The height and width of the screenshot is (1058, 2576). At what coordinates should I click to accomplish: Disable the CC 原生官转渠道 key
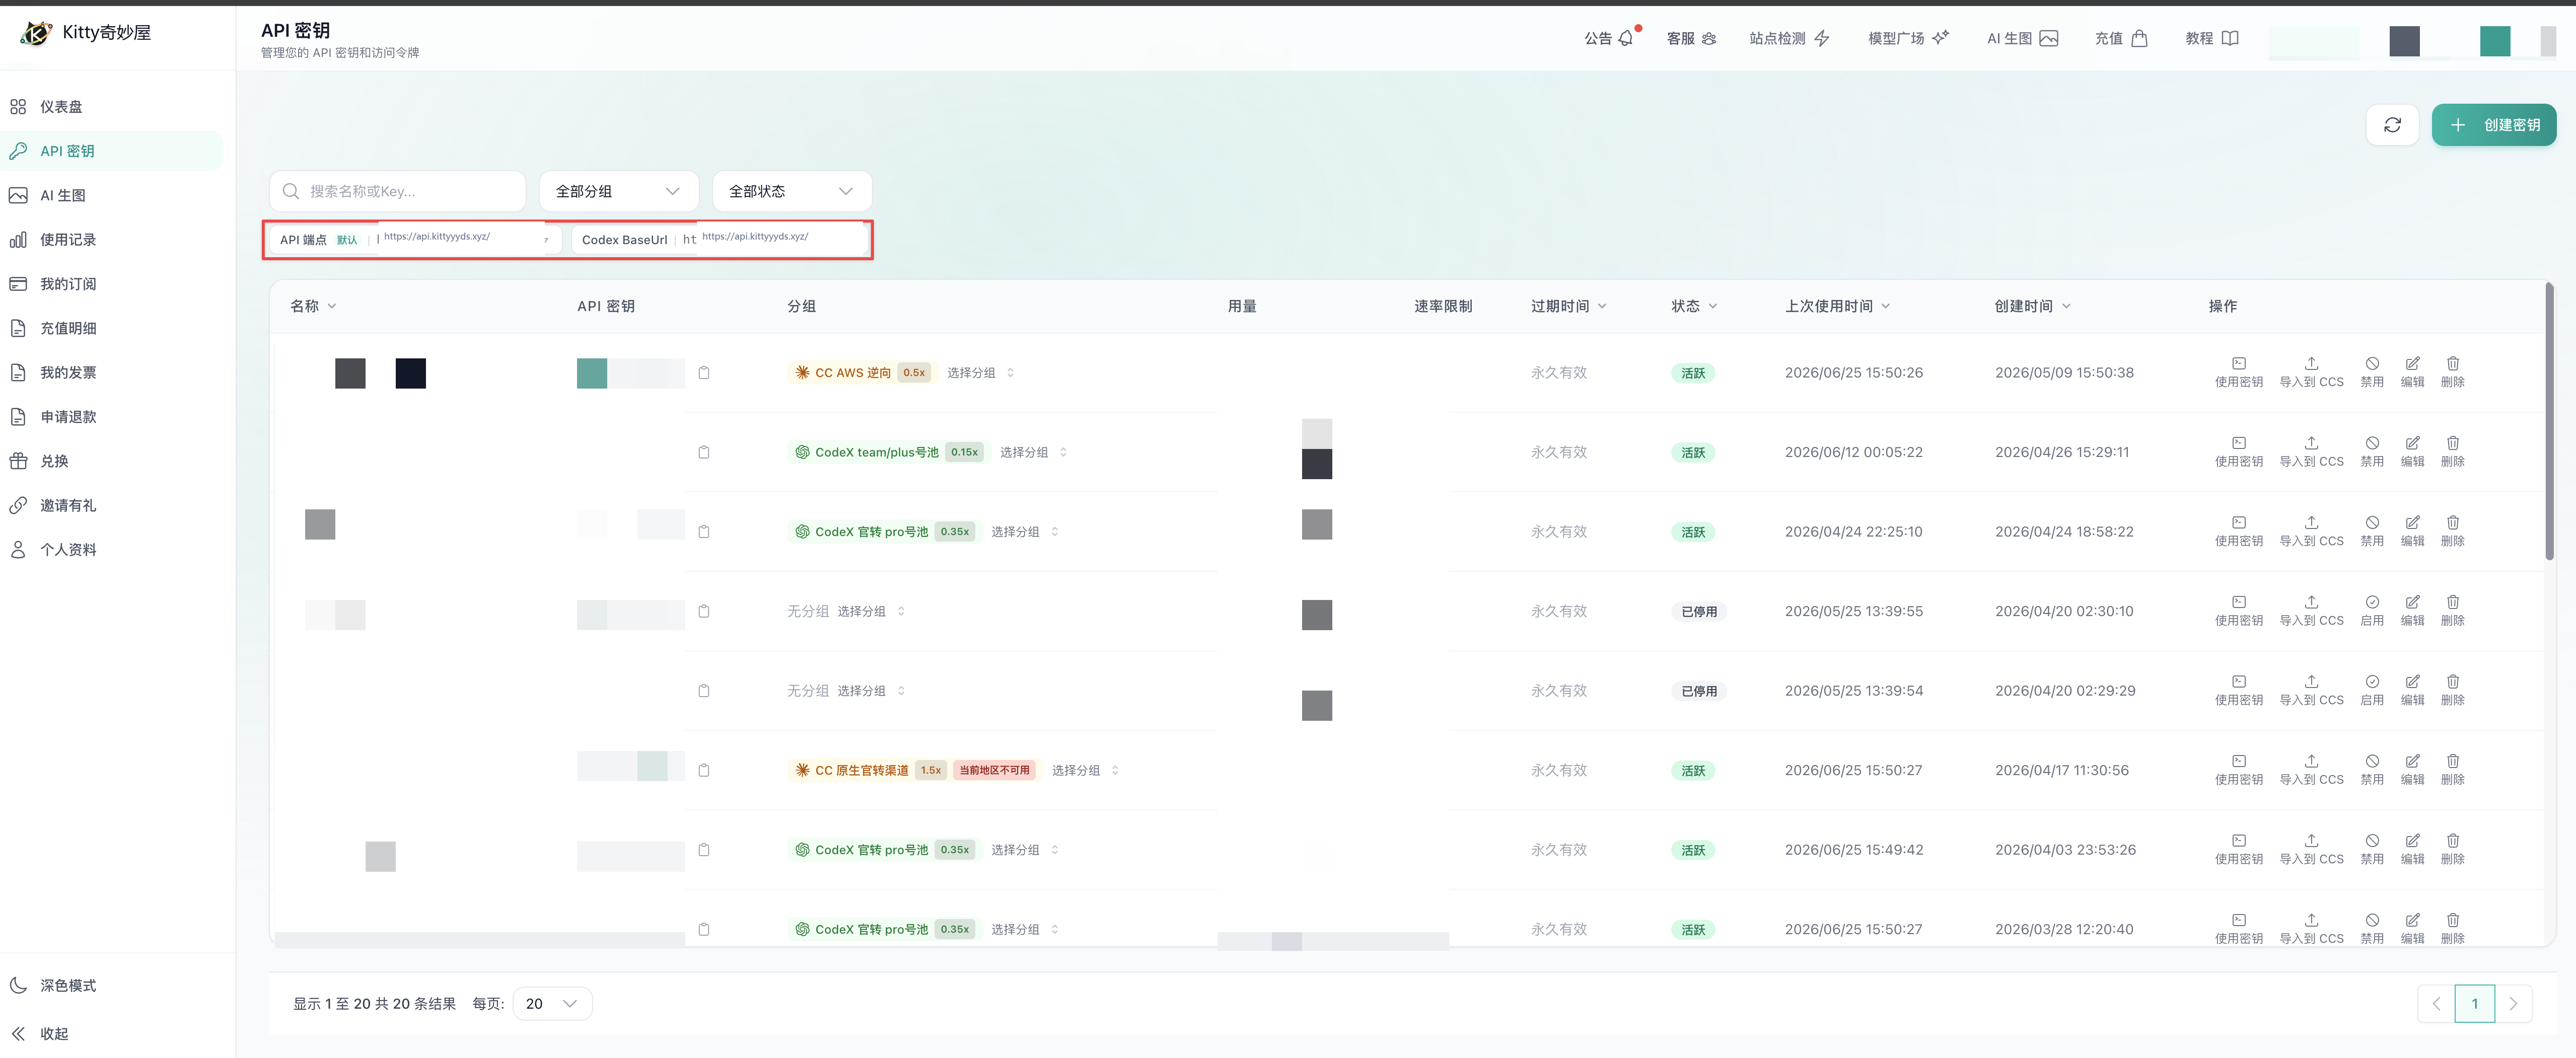[2372, 770]
